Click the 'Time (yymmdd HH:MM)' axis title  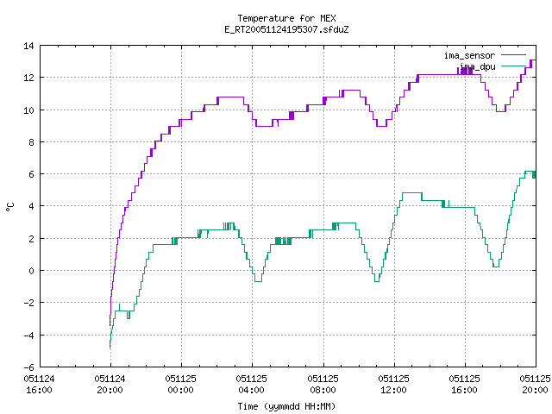[286, 406]
